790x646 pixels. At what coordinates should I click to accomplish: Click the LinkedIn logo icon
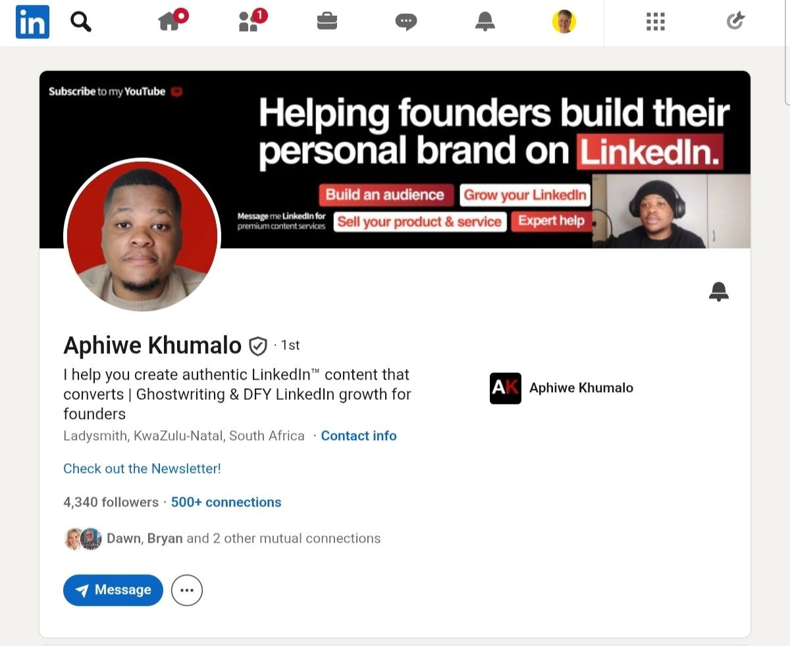tap(32, 22)
